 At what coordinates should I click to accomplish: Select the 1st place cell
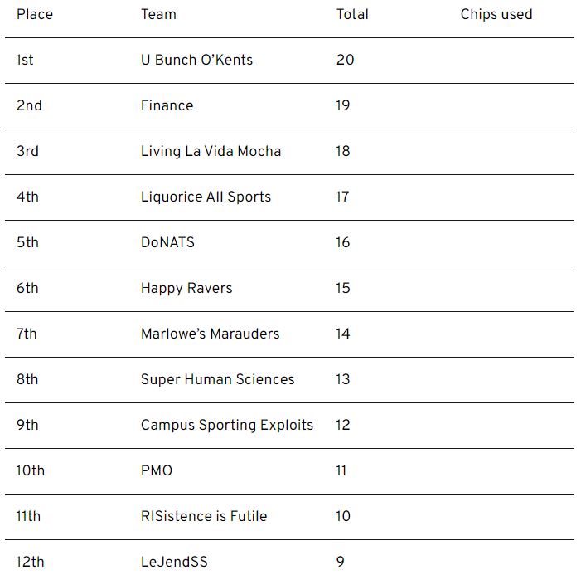coord(25,60)
